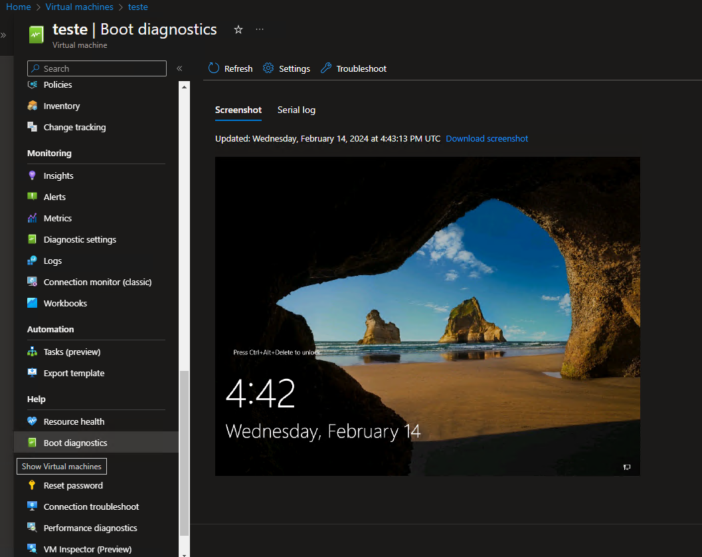Click the teste virtual machine header icon
702x557 pixels.
(37, 35)
